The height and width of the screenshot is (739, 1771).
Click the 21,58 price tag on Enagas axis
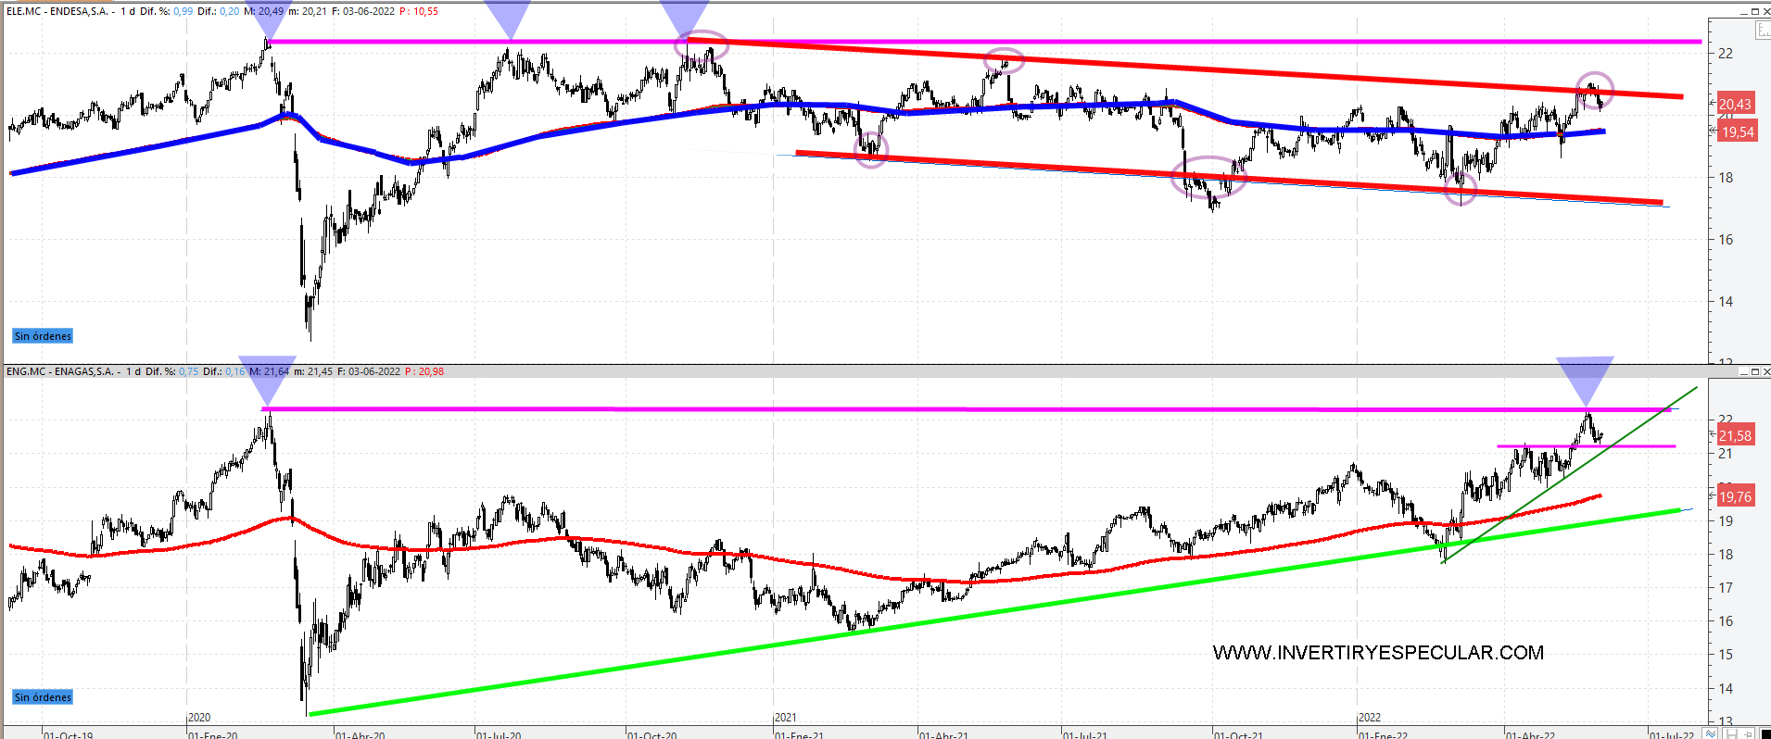(1735, 435)
